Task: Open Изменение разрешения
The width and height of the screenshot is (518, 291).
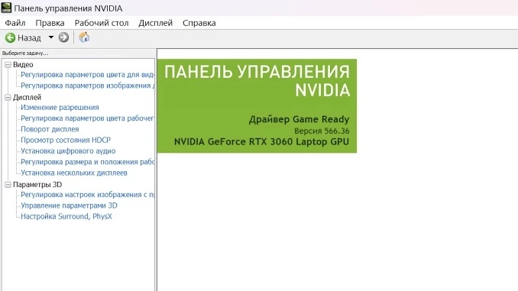Action: point(60,108)
